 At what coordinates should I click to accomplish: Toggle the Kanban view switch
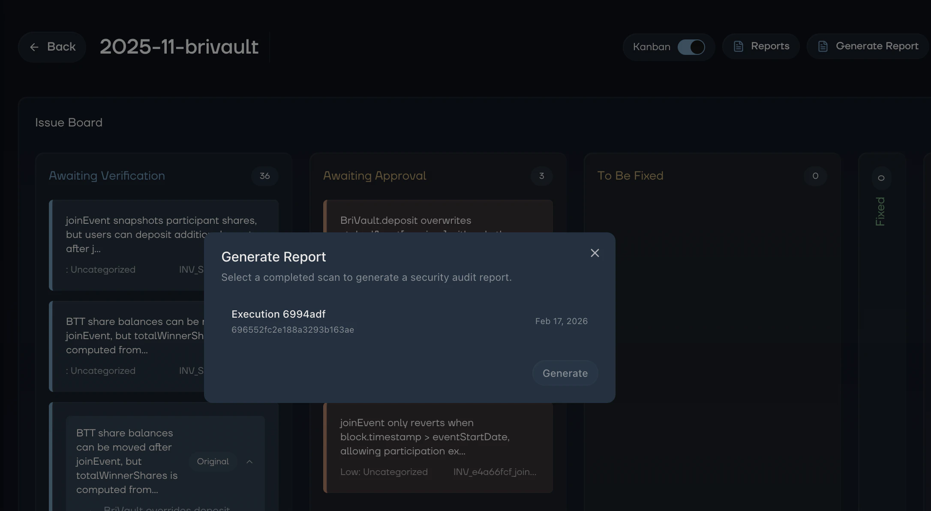691,47
